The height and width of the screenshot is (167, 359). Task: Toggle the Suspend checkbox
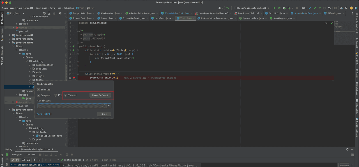coord(39,95)
